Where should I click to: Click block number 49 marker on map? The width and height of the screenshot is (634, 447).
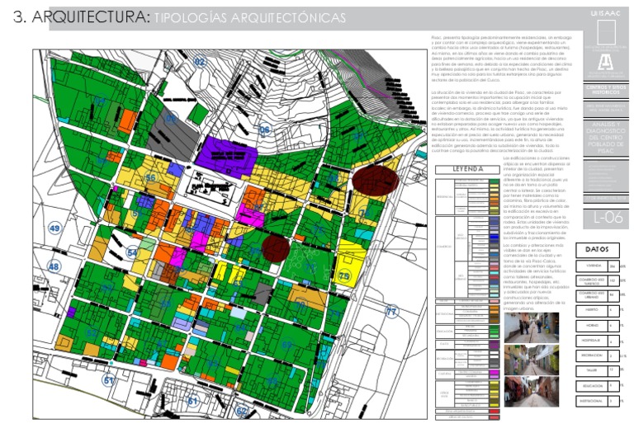[55, 228]
